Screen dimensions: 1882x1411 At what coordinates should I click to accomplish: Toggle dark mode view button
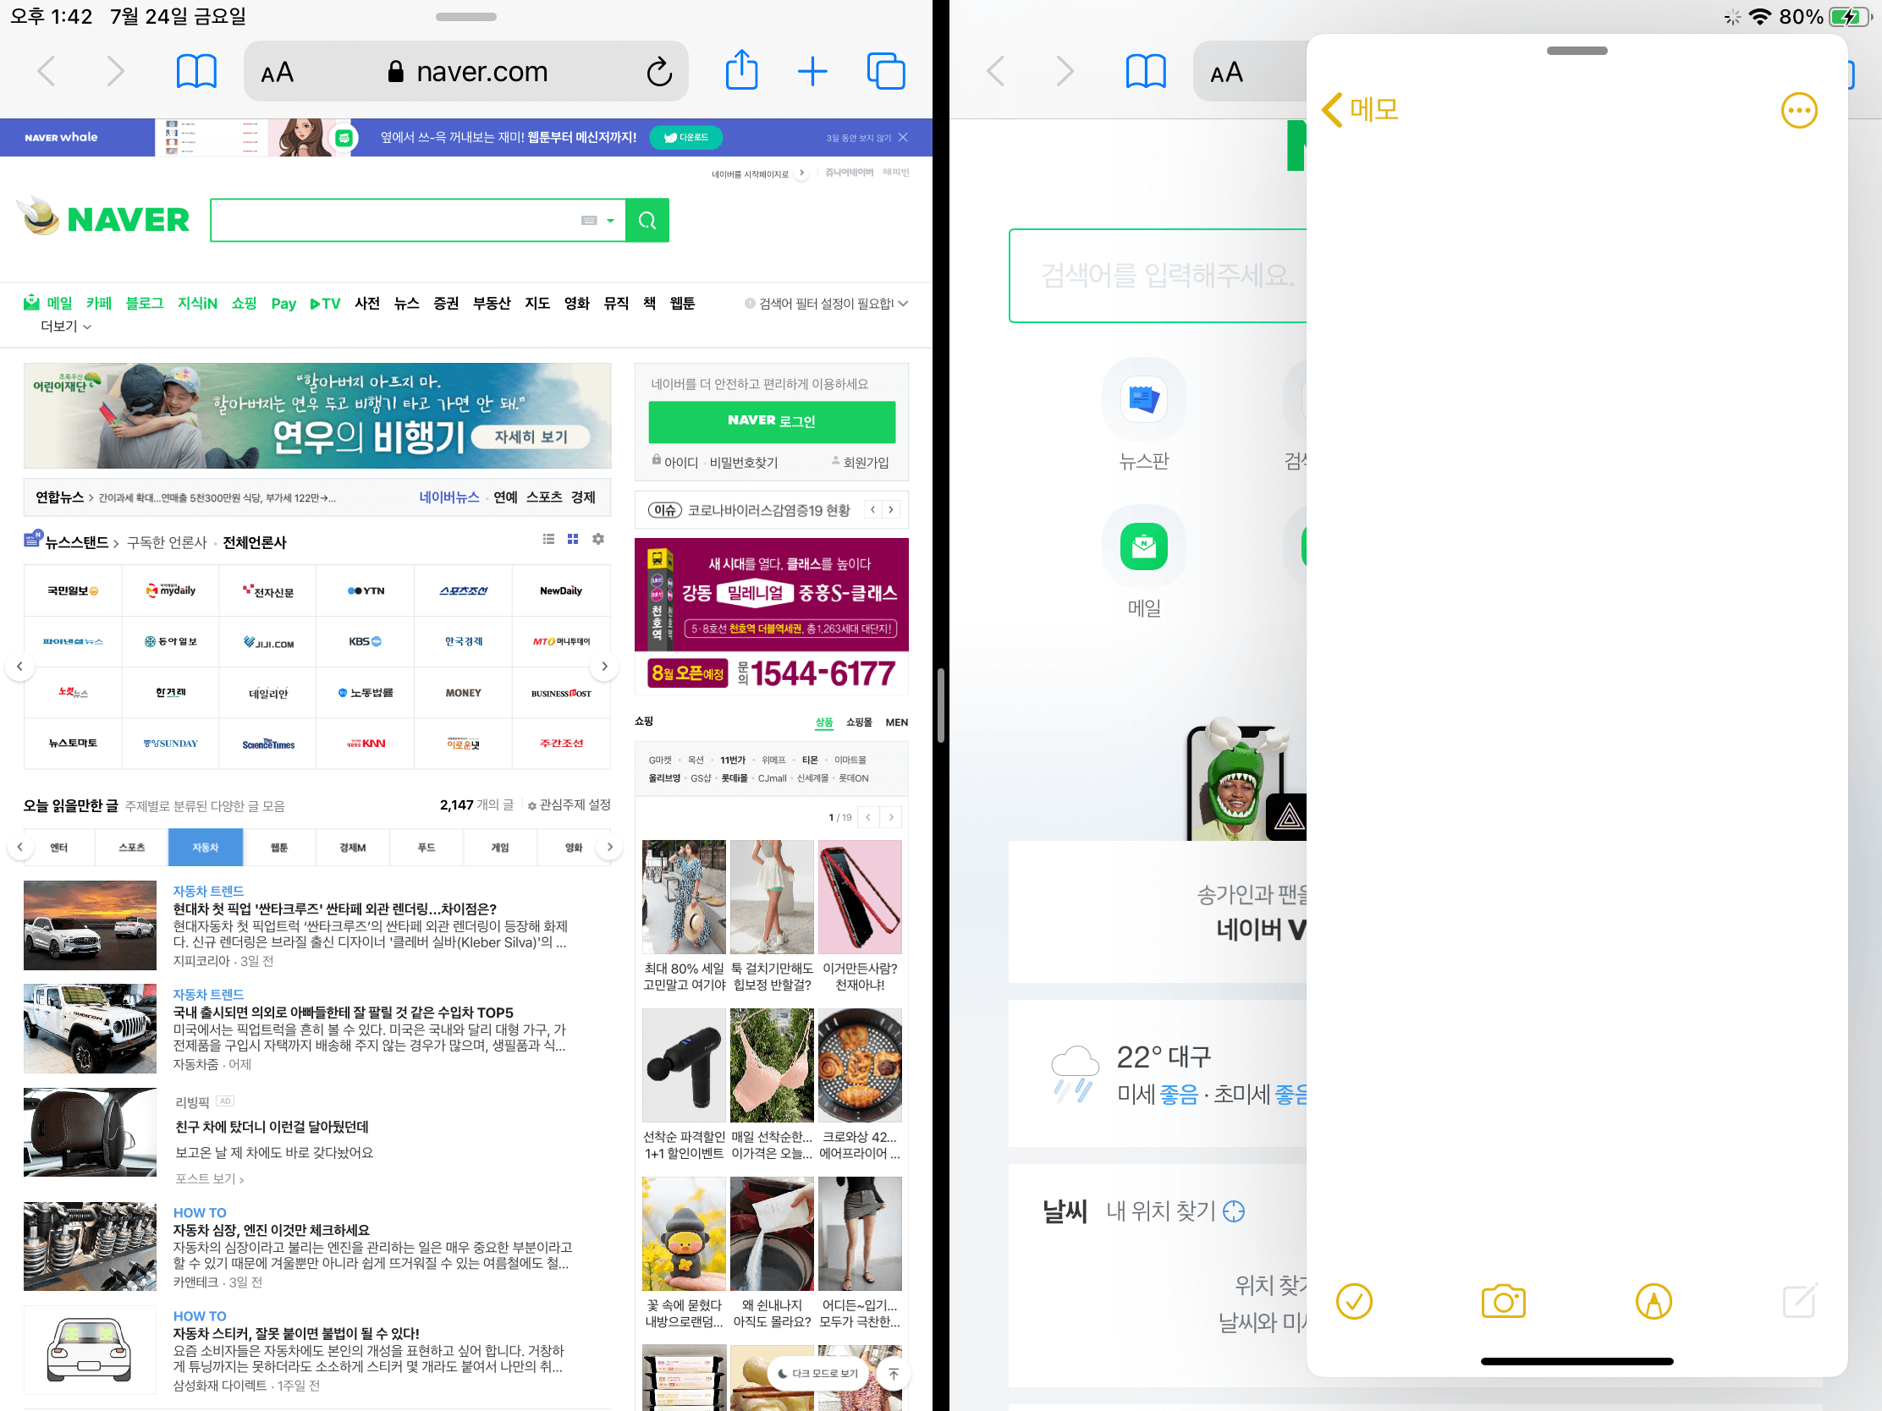(x=817, y=1373)
